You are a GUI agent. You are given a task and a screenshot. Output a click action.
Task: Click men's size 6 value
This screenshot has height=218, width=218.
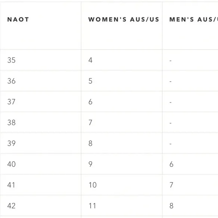(x=171, y=164)
